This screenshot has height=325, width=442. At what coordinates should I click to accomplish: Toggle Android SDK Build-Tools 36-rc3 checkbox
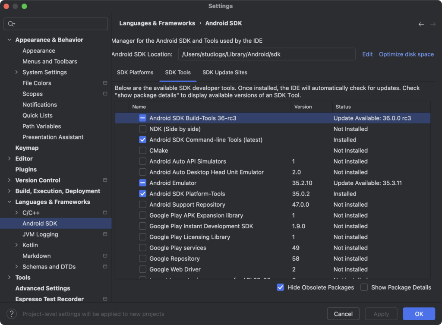point(142,118)
